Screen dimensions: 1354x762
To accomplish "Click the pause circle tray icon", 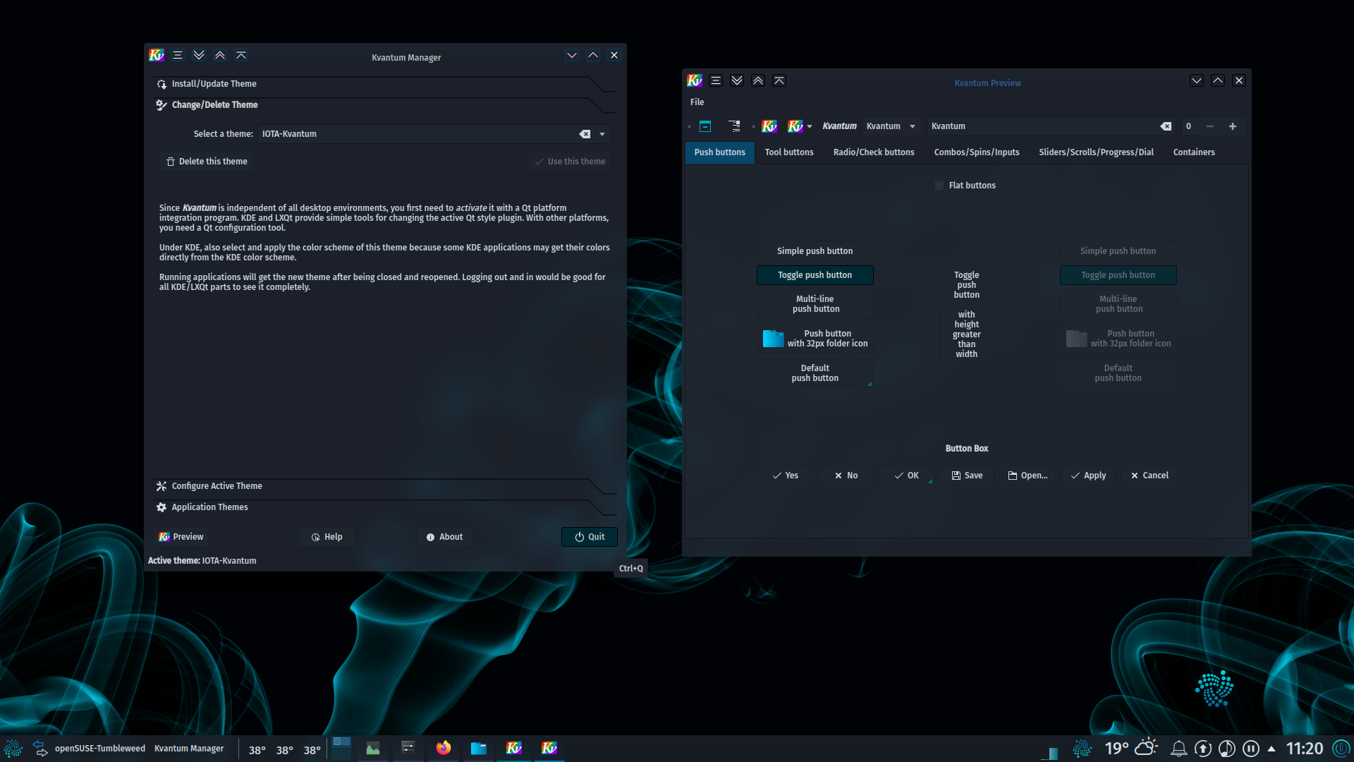I will [1251, 749].
